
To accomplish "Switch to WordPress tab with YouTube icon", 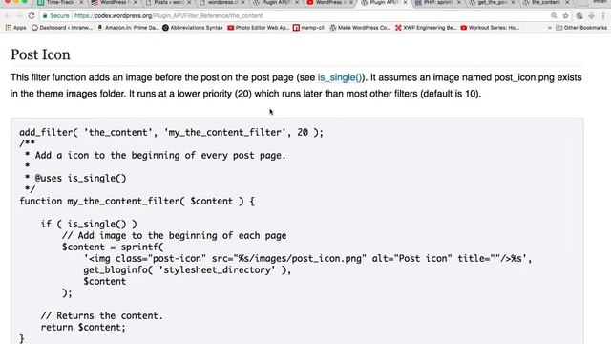I will point(328,3).
